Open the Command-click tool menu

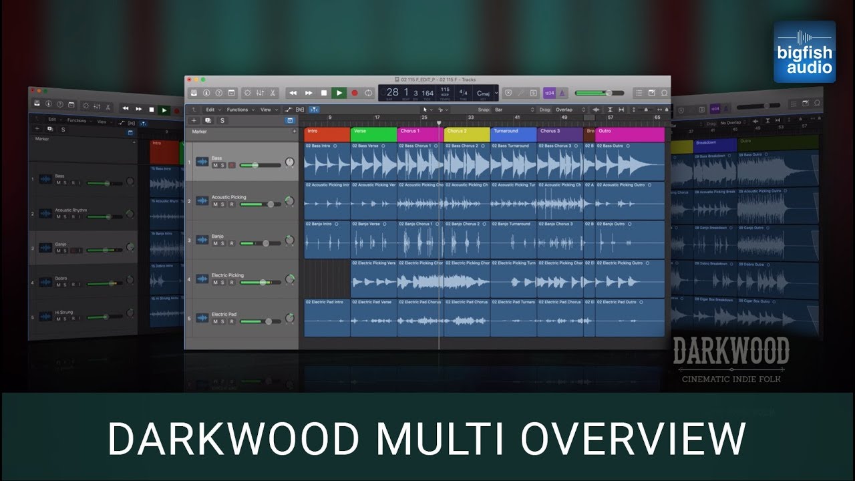click(444, 110)
